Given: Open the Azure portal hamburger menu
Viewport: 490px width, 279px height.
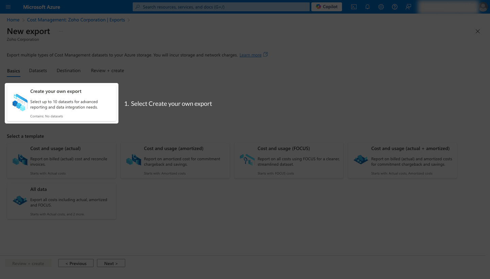Looking at the screenshot, I should 8,7.
